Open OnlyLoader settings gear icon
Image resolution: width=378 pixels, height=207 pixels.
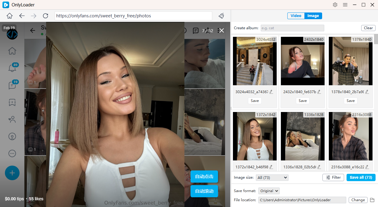click(335, 5)
